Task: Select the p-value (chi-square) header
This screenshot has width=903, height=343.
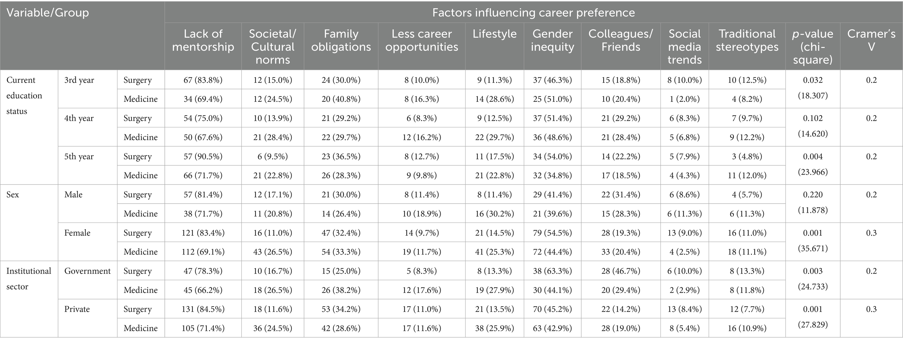Action: 813,46
